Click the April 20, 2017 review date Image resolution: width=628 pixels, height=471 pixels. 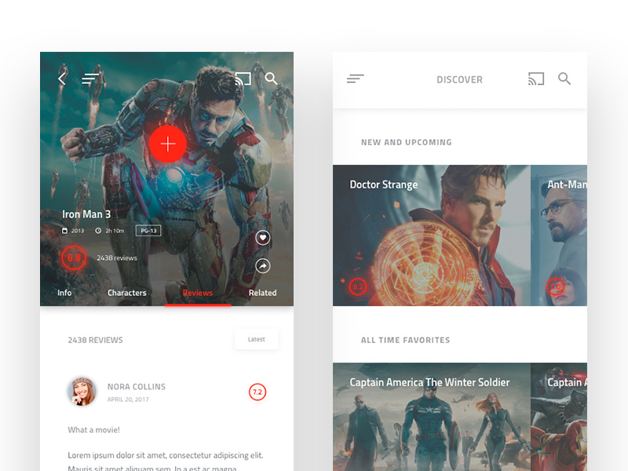tap(128, 400)
